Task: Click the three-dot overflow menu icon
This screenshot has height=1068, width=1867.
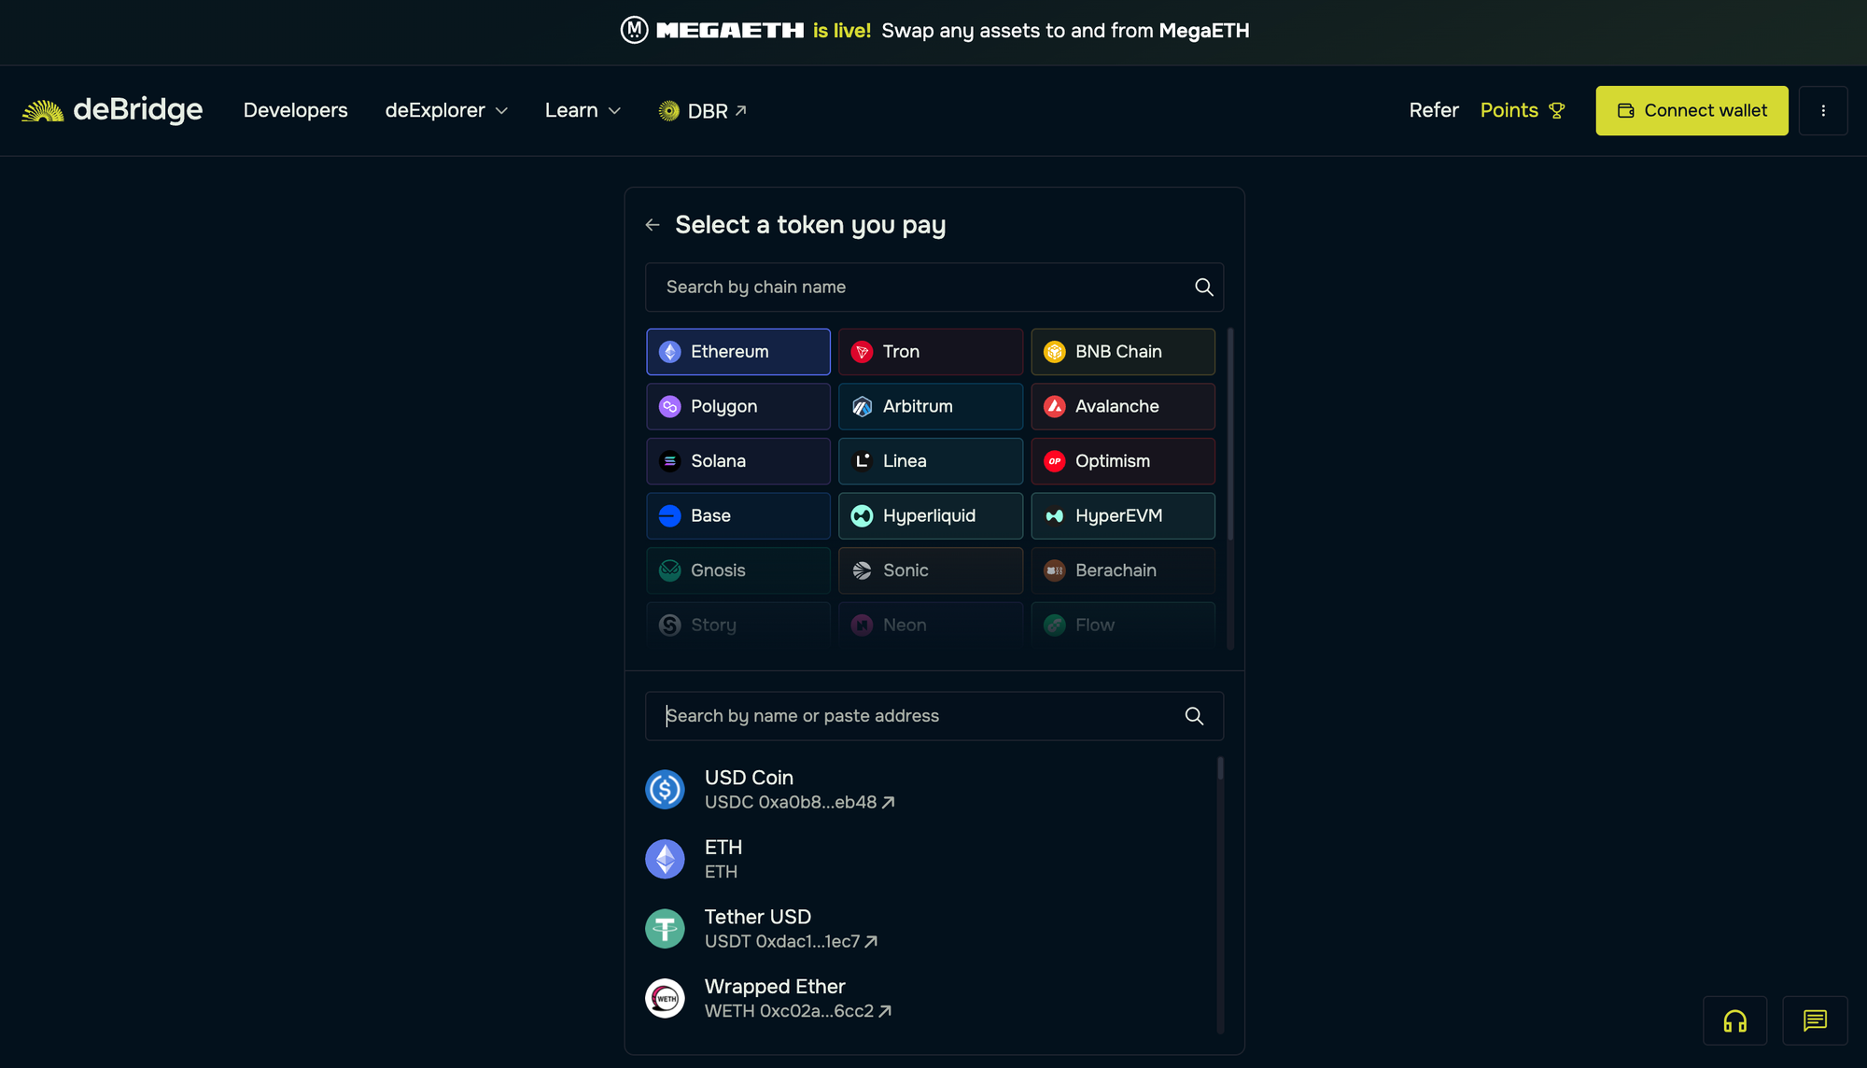Action: pyautogui.click(x=1823, y=110)
